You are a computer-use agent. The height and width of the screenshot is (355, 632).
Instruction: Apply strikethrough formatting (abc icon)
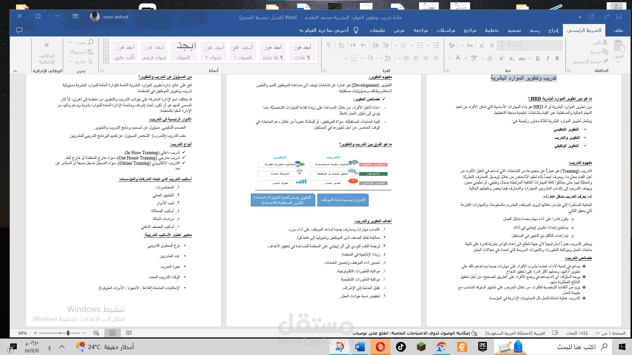522,59
